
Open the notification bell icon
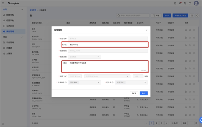180,3
